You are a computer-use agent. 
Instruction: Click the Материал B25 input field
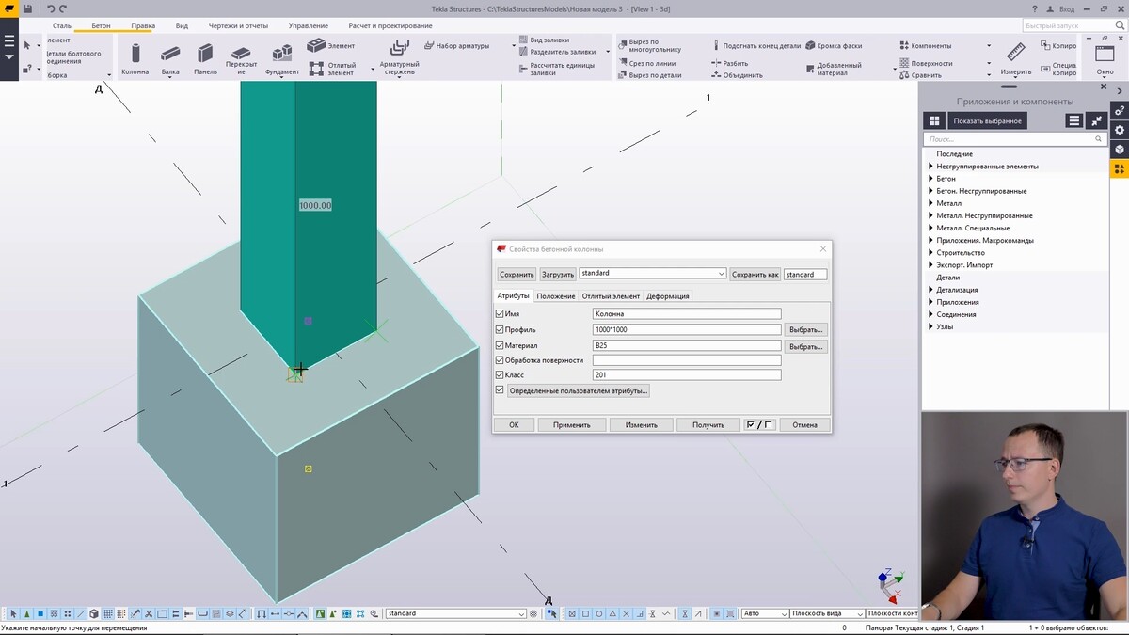coord(687,345)
